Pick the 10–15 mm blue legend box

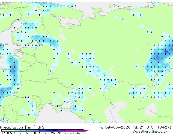pyautogui.click(x=36, y=130)
